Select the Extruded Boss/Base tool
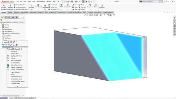 tap(4, 7)
